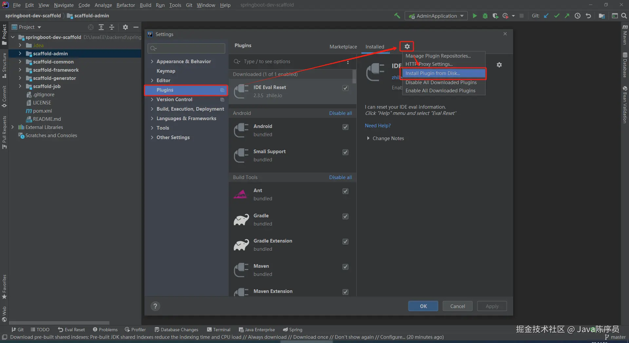Click gear icon beside IDE Eval Reset details
This screenshot has height=343, width=629.
point(499,65)
